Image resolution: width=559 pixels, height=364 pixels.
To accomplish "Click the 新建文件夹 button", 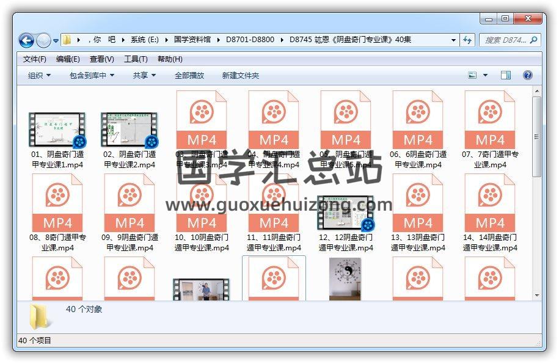I will coord(240,75).
